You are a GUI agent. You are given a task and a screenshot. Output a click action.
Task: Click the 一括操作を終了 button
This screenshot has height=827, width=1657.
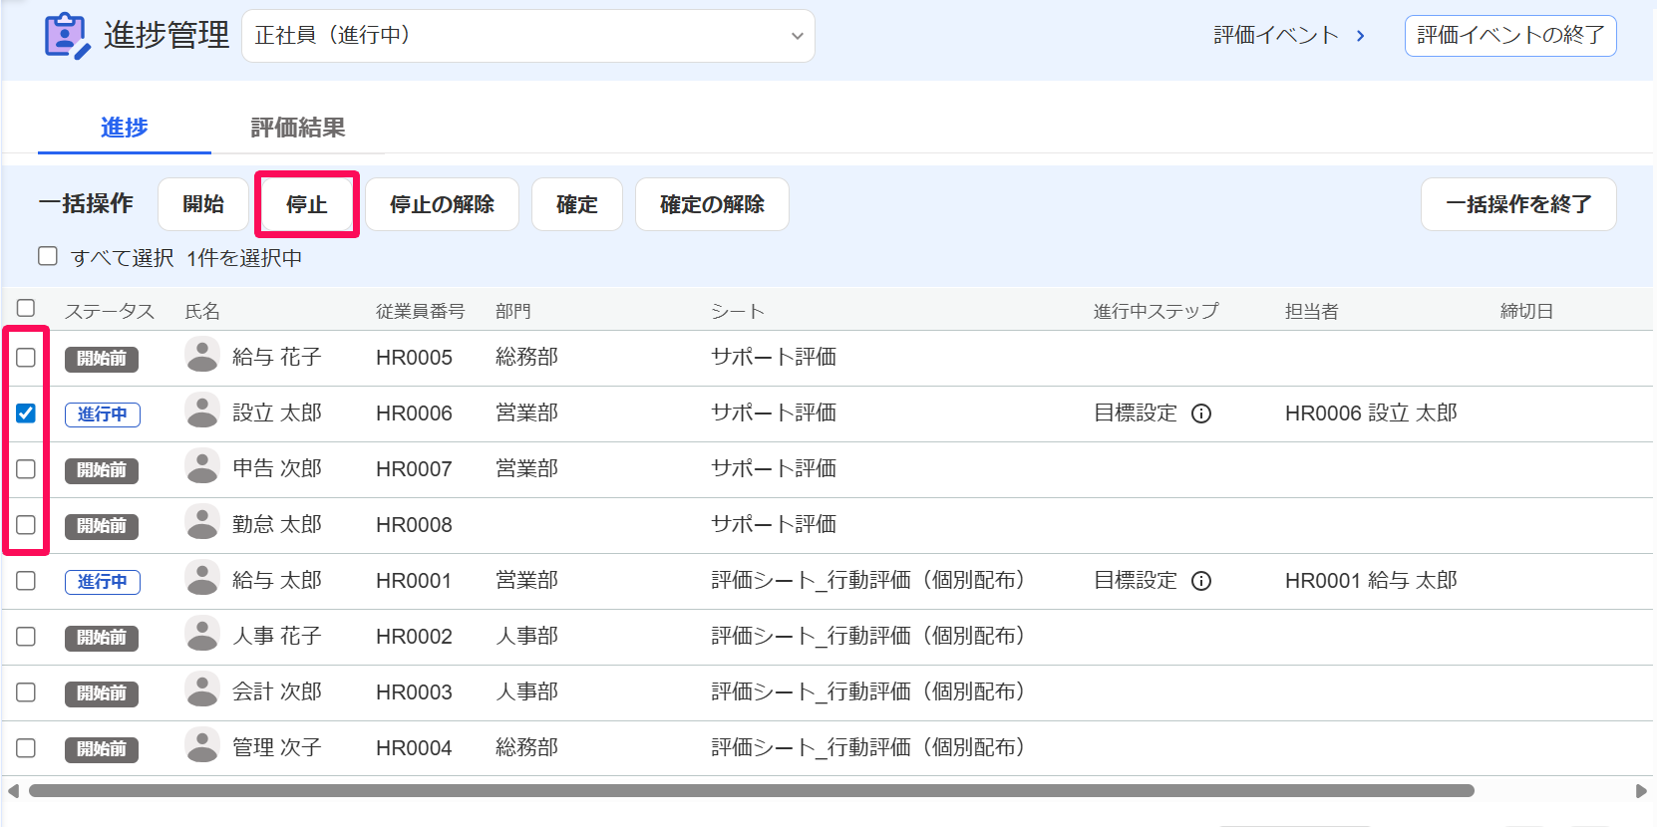coord(1518,204)
